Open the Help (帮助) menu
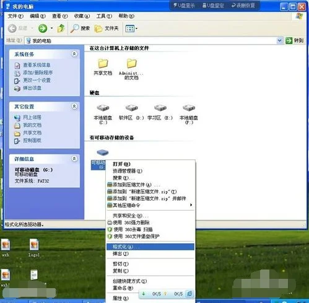 pos(126,16)
